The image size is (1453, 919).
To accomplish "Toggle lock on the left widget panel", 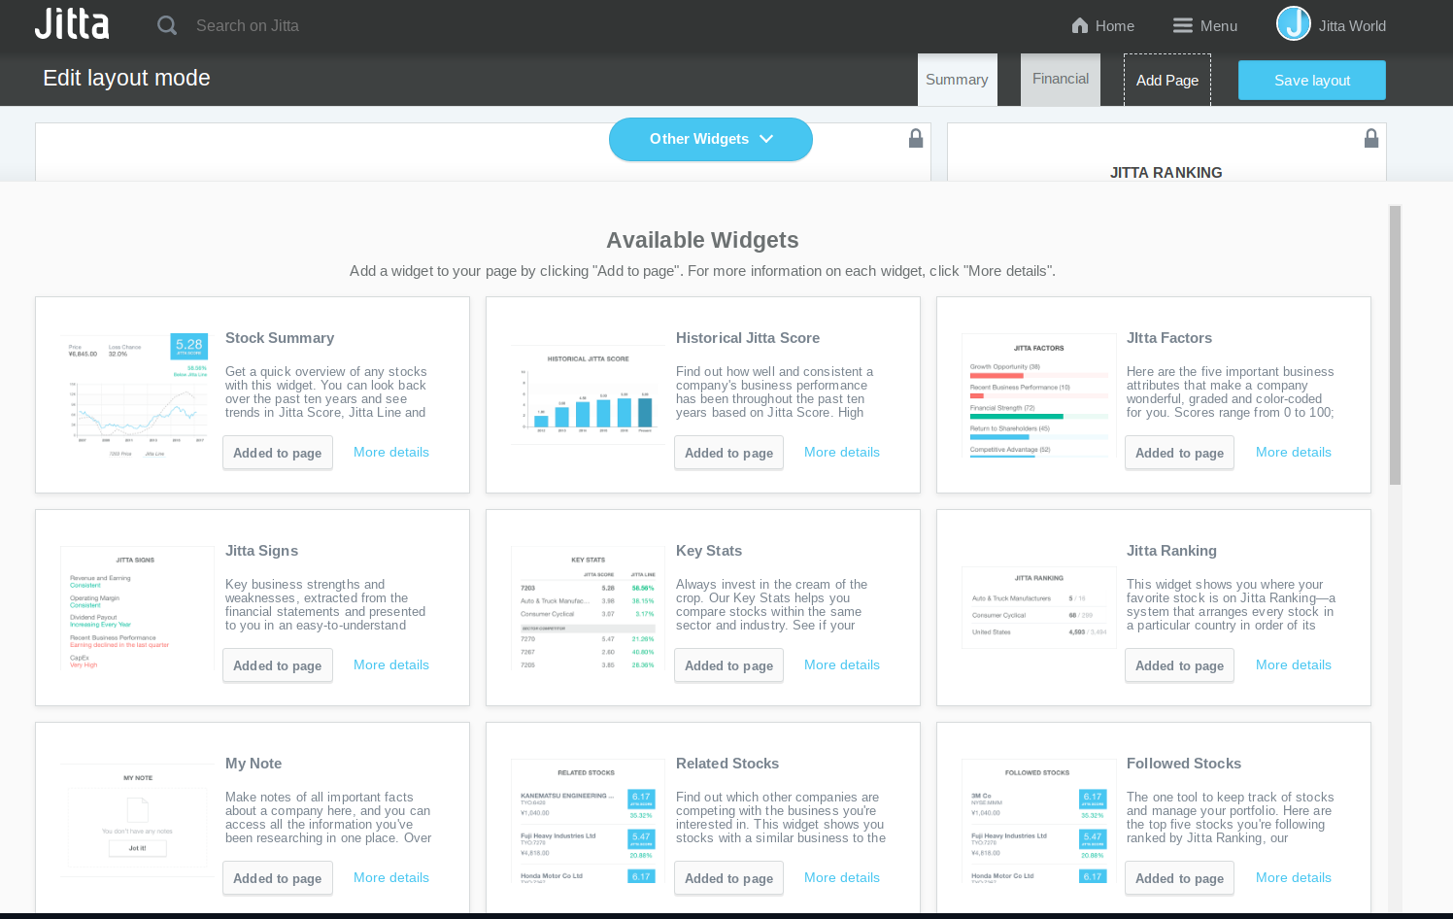I will coord(916,138).
